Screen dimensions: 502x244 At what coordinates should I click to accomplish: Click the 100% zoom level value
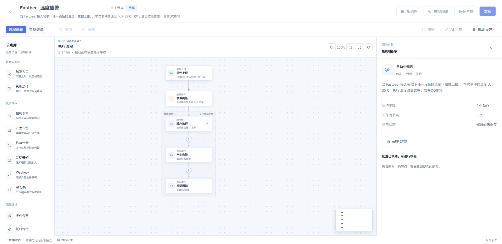[x=341, y=47]
